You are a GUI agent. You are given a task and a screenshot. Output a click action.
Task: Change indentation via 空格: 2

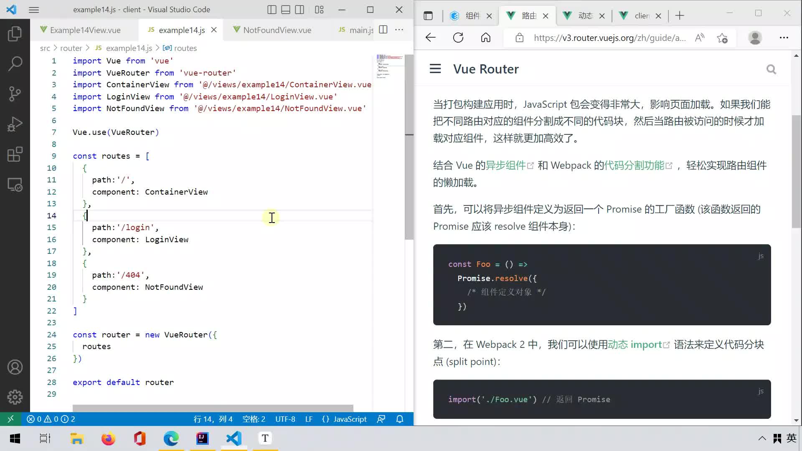[254, 419]
